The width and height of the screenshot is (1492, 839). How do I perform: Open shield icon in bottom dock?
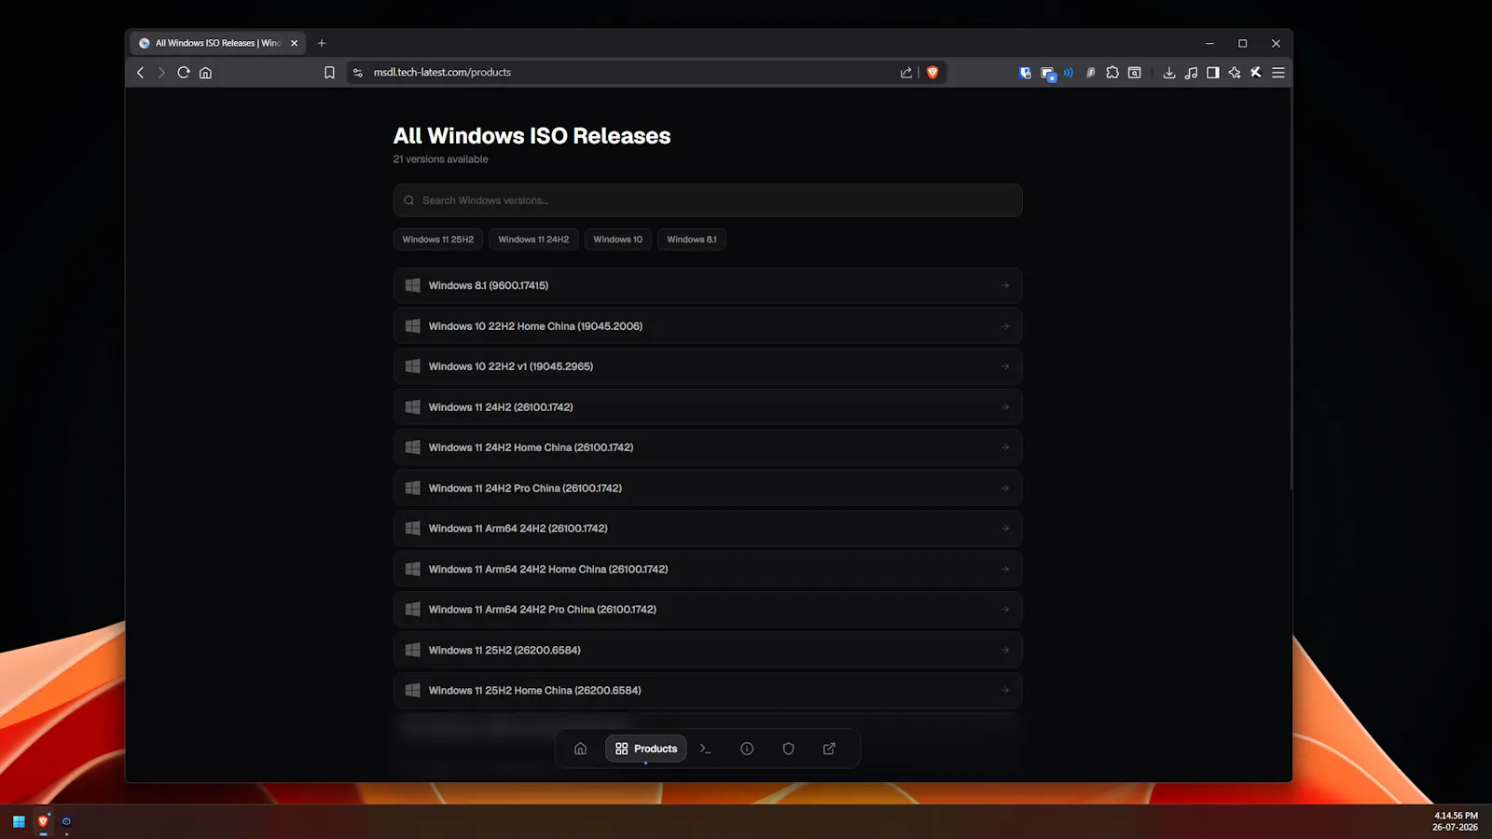[x=788, y=749]
